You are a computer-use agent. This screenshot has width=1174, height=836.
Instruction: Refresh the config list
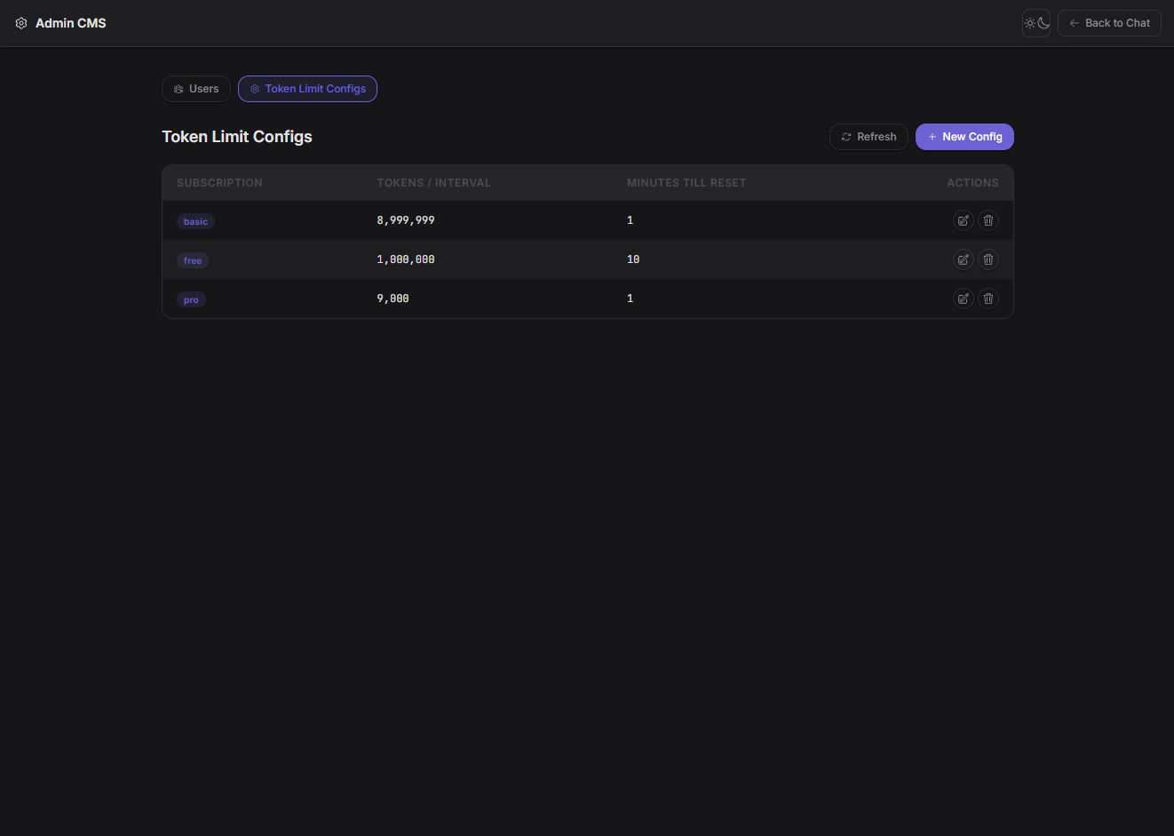869,137
